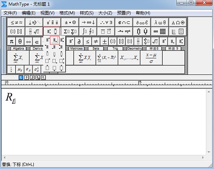Open the fence templates palette with parentheses
The image size is (214, 169).
pyautogui.click(x=16, y=31)
